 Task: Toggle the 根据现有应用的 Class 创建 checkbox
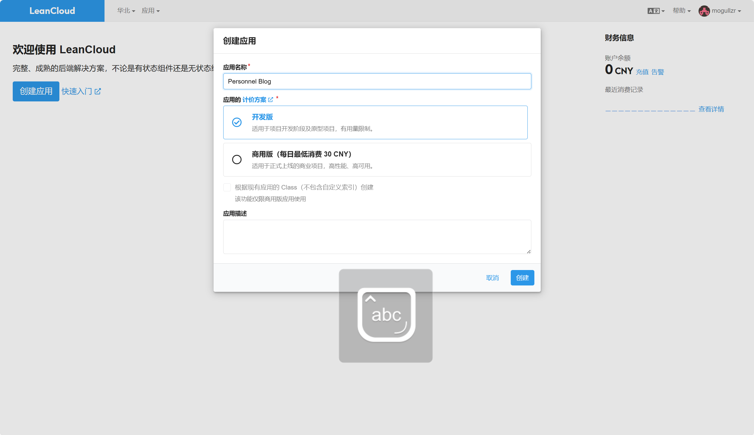[227, 187]
